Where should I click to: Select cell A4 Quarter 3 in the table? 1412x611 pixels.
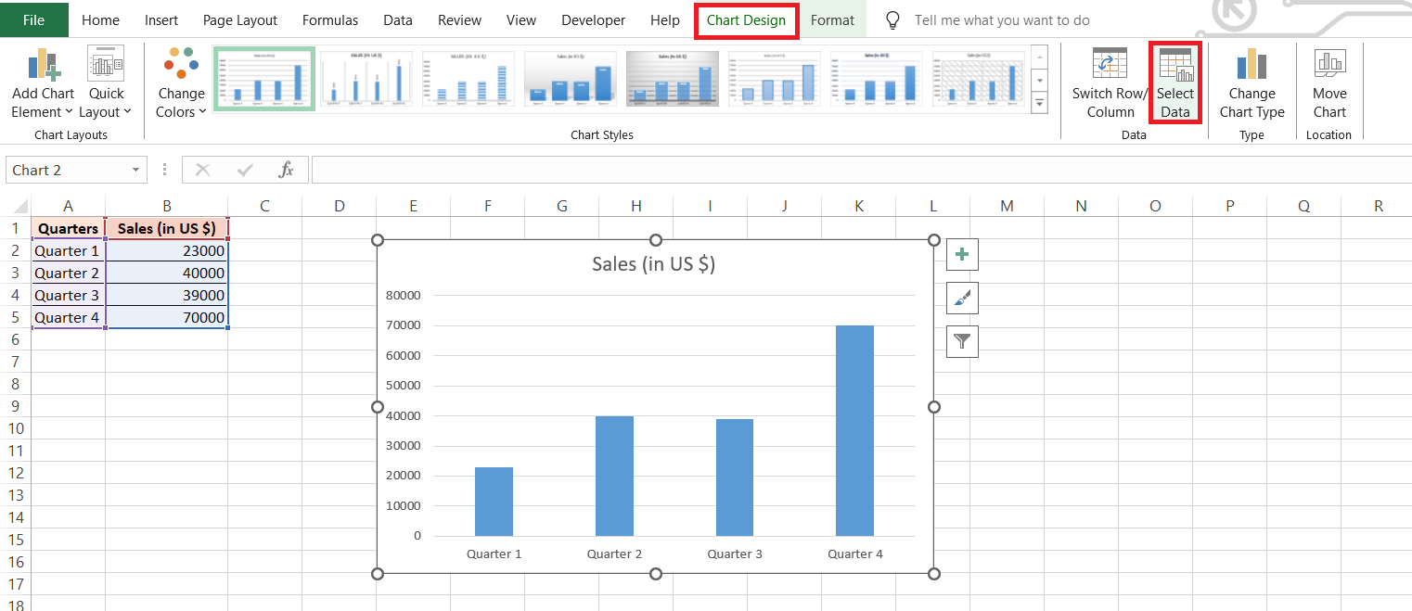point(69,295)
